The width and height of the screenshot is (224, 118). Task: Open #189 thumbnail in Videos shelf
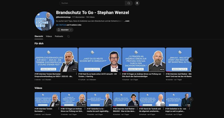47,99
